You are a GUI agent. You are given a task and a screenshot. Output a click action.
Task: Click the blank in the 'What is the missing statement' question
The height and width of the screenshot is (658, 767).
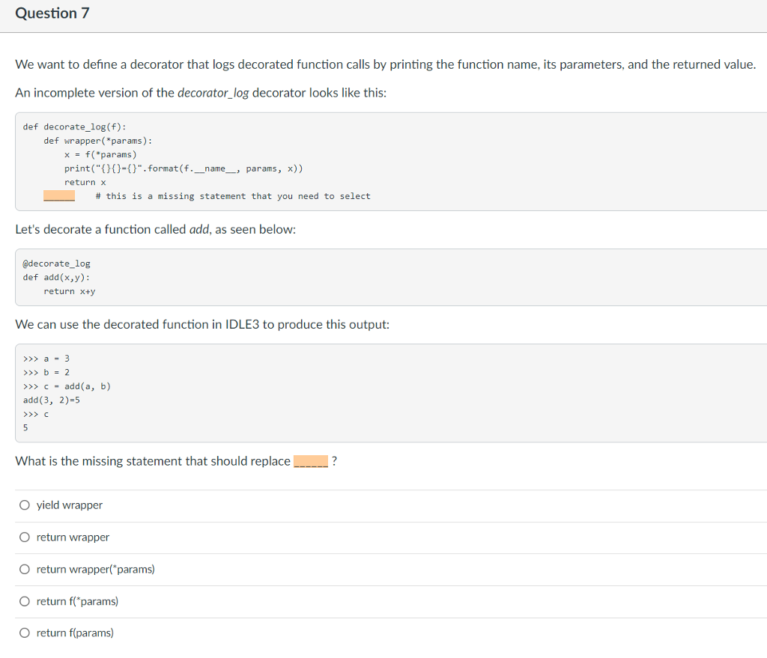pos(310,462)
